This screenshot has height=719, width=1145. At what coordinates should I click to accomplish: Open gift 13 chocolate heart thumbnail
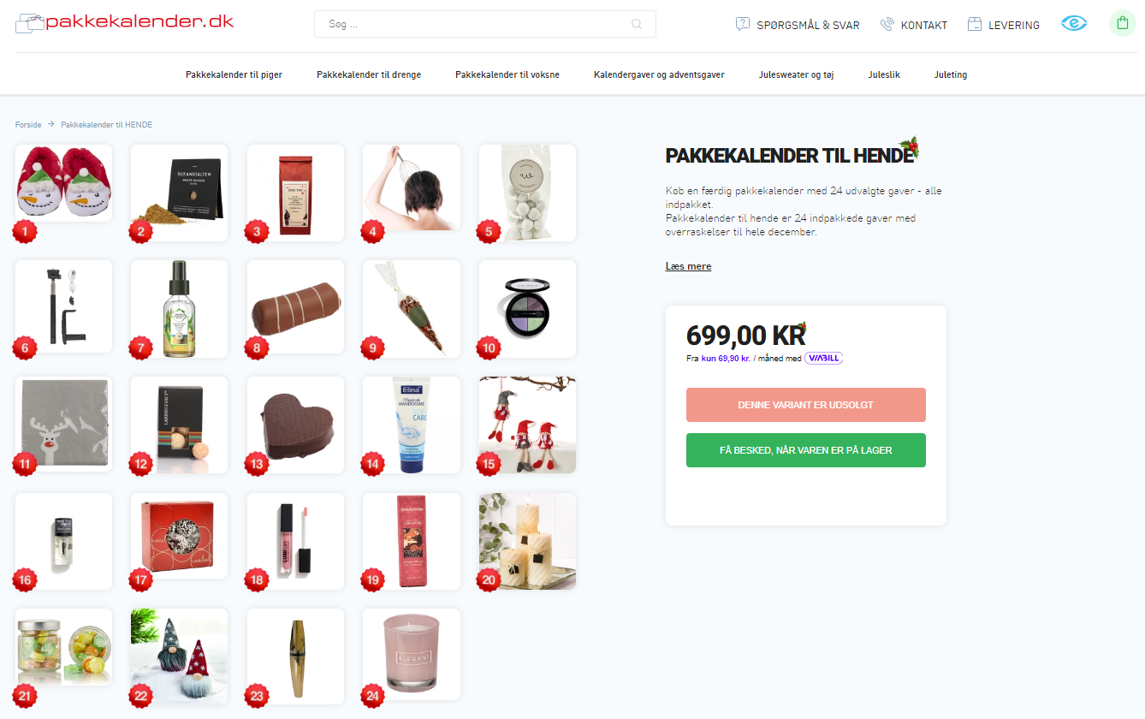pyautogui.click(x=296, y=425)
